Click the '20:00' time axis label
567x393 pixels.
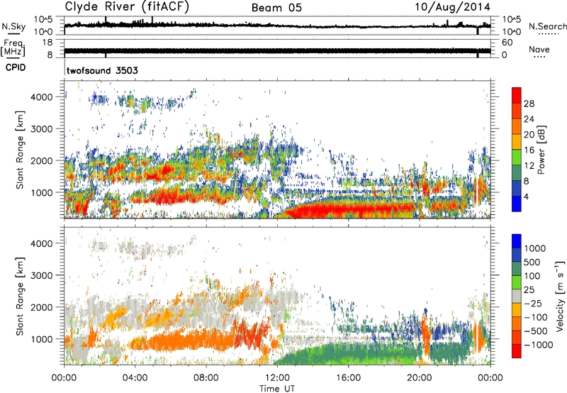pyautogui.click(x=420, y=378)
